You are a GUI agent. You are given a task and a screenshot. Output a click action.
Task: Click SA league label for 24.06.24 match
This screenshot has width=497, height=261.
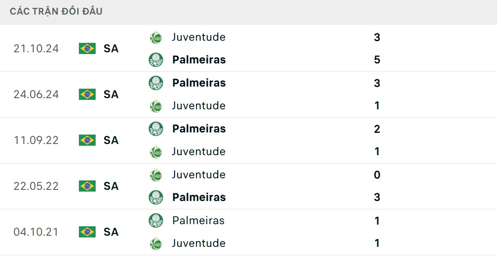(111, 94)
